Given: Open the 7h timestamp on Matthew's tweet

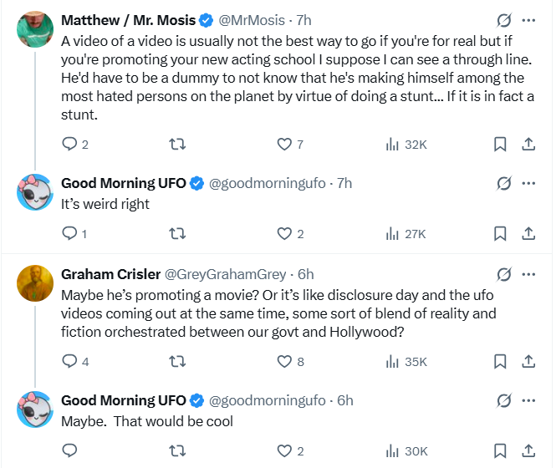Looking at the screenshot, I should tap(304, 20).
